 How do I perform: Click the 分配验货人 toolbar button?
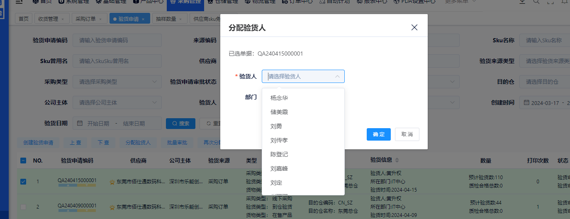[x=138, y=143]
